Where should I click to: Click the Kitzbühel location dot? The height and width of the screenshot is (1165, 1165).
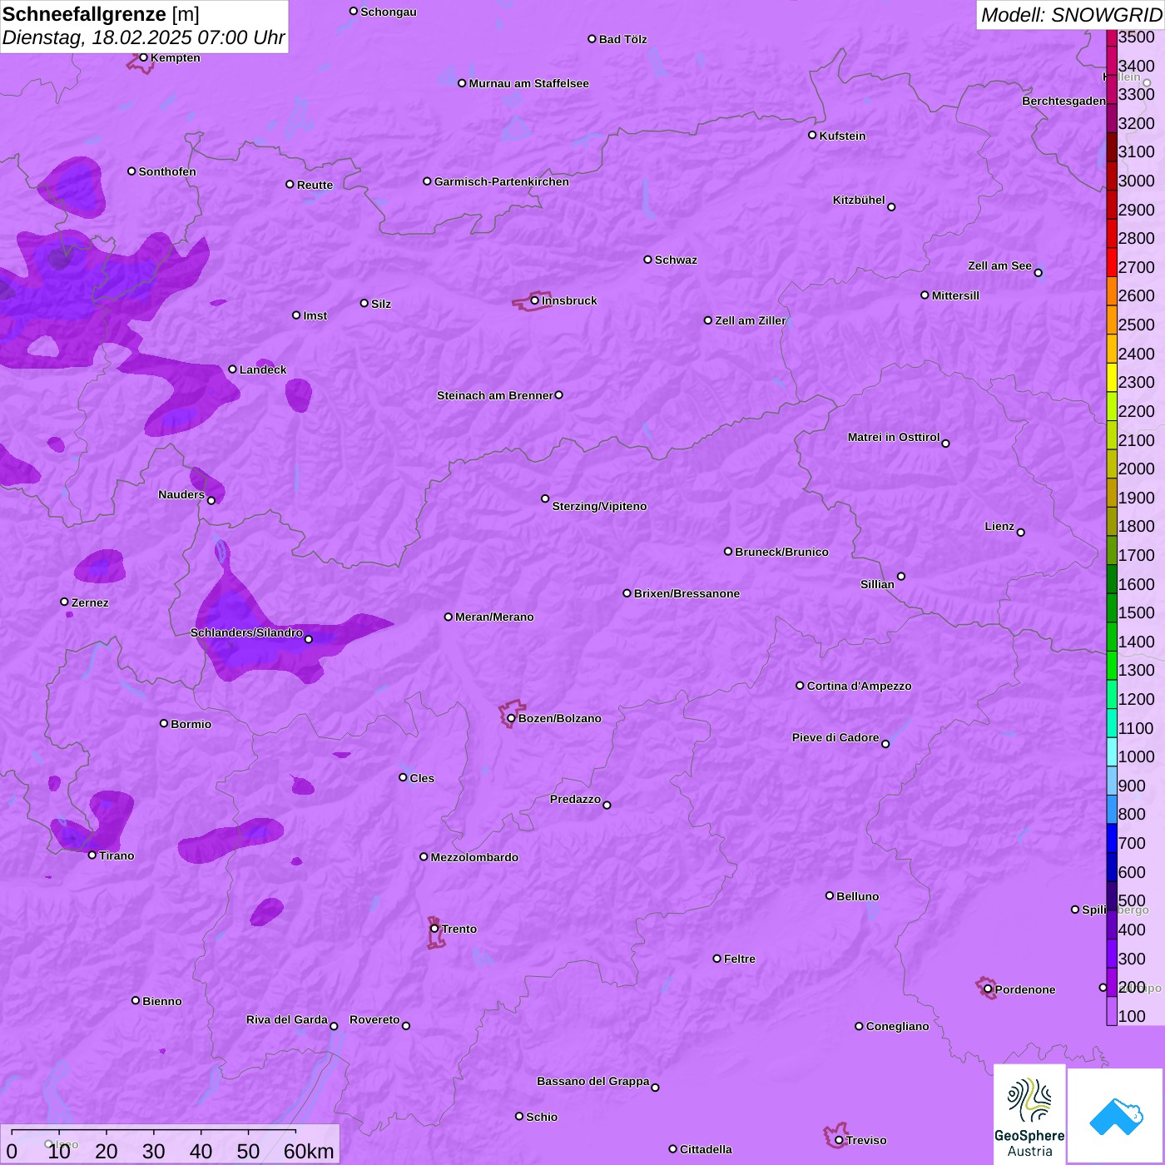pos(891,206)
